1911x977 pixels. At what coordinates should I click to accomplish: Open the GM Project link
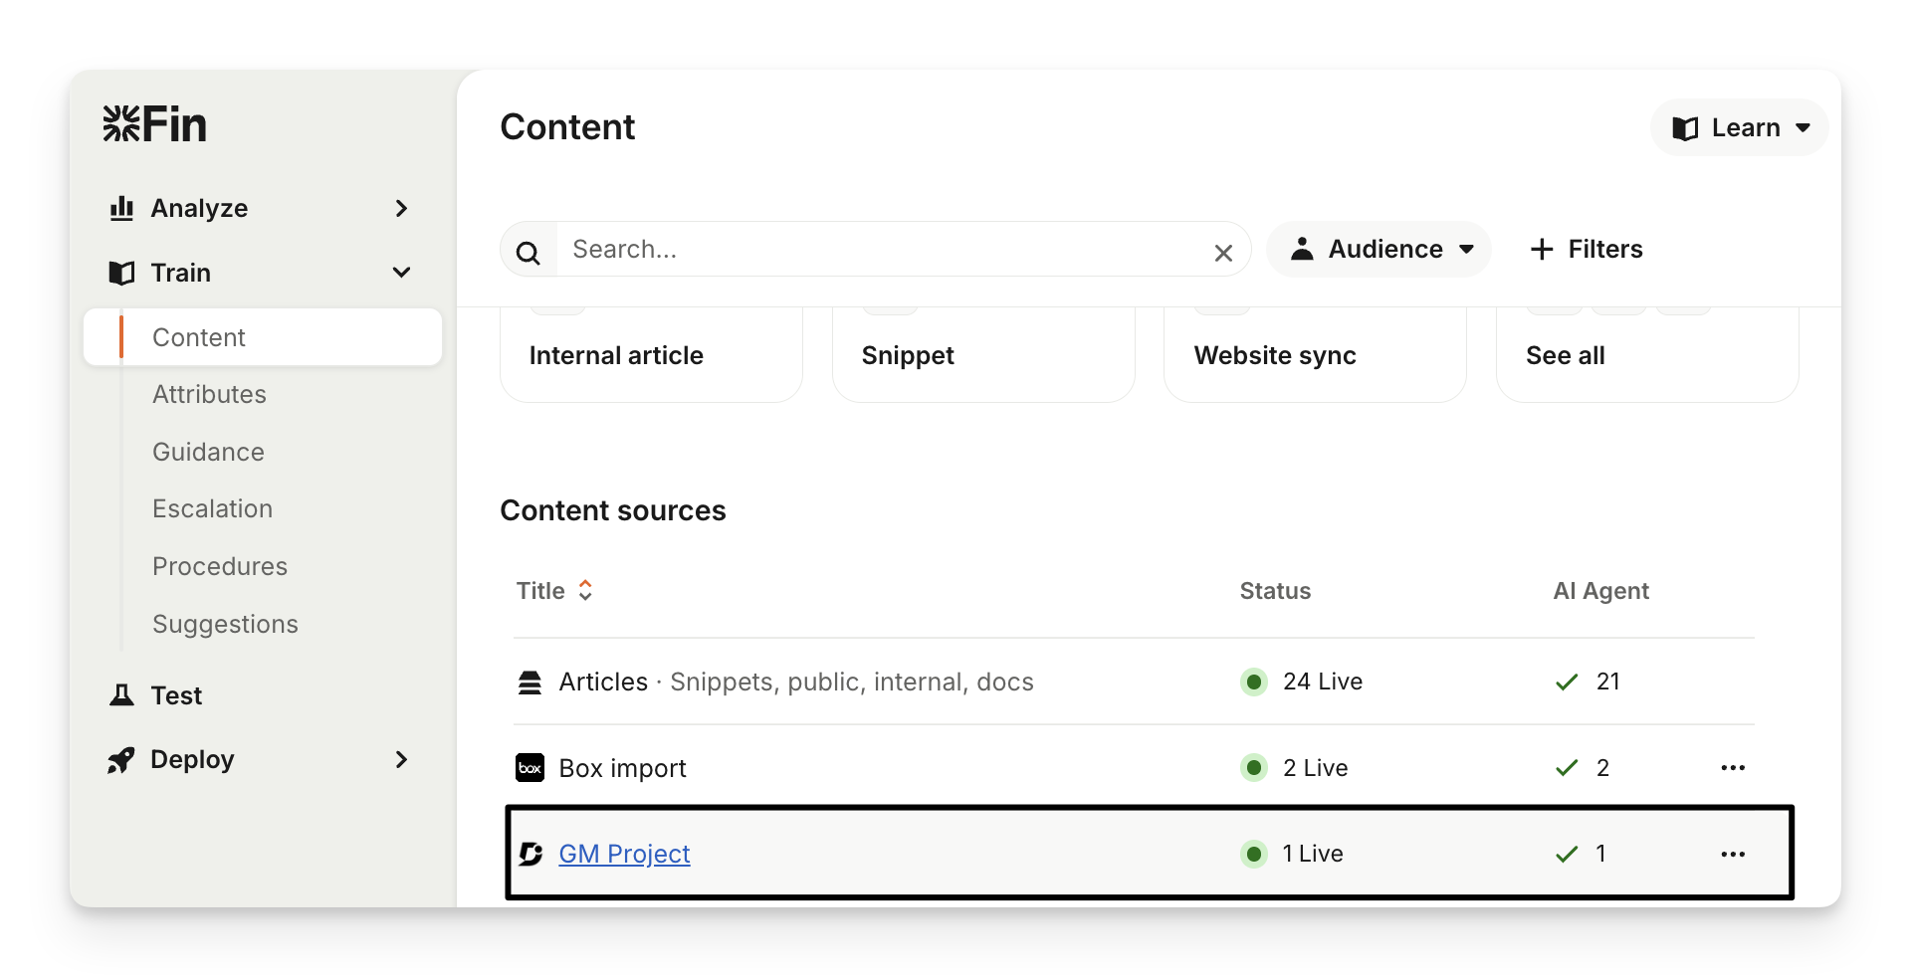click(624, 855)
